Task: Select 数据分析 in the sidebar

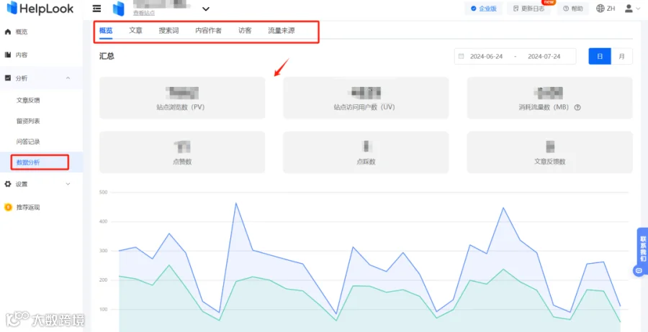Action: coord(28,162)
